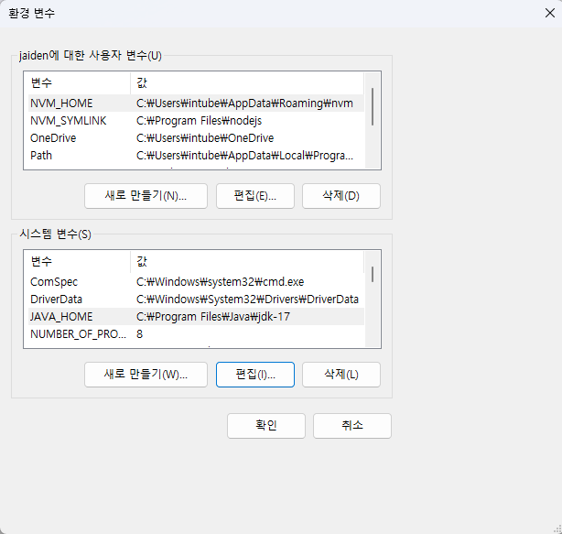Click value C:\Users\intube\AppData\Roaming\nvm
562x534 pixels.
tap(244, 104)
